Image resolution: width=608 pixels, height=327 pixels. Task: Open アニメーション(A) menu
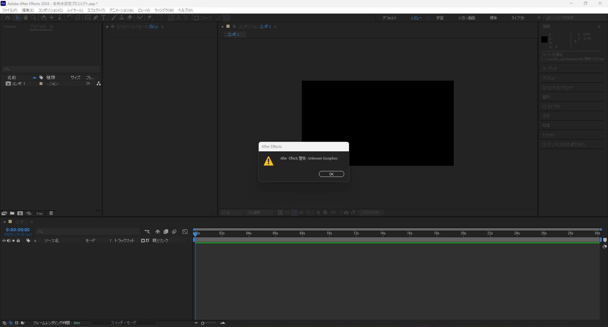122,10
